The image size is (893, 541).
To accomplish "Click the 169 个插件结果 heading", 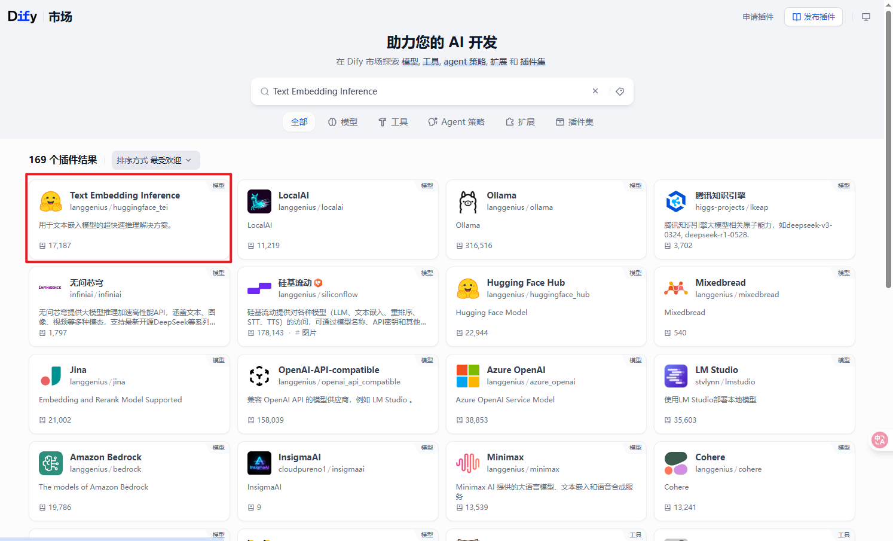I will [x=63, y=160].
